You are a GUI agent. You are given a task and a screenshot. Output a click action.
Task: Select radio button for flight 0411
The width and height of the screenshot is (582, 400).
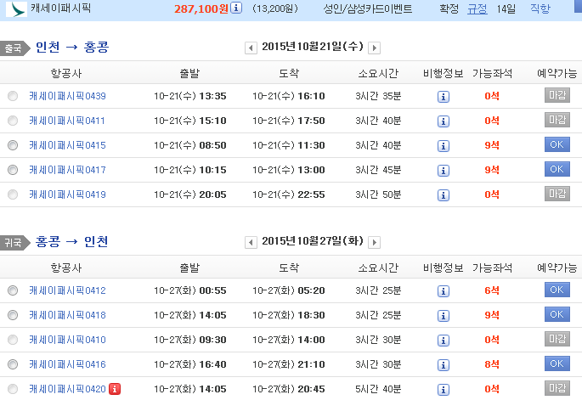click(13, 121)
